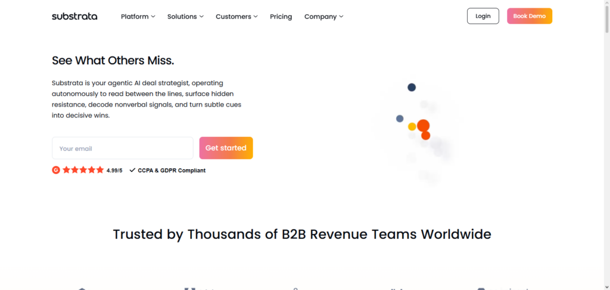Expand the Solutions chevron arrow

(x=201, y=16)
